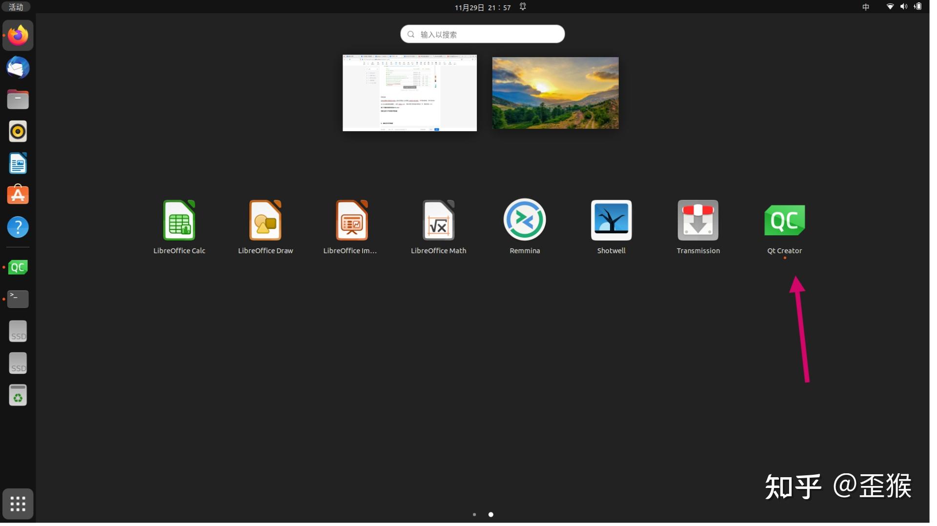
Task: Open the Trash in the dock
Action: [x=18, y=395]
